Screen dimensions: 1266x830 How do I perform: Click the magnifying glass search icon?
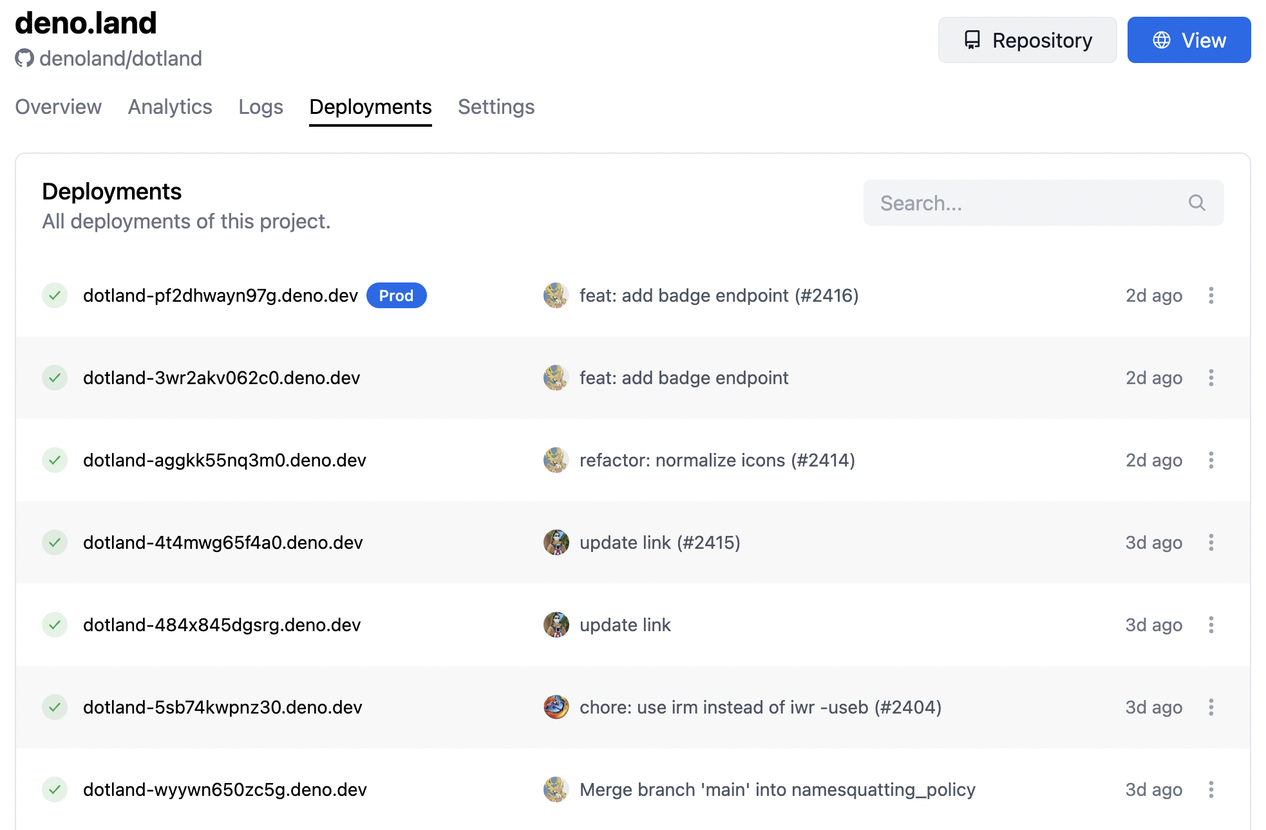tap(1196, 203)
